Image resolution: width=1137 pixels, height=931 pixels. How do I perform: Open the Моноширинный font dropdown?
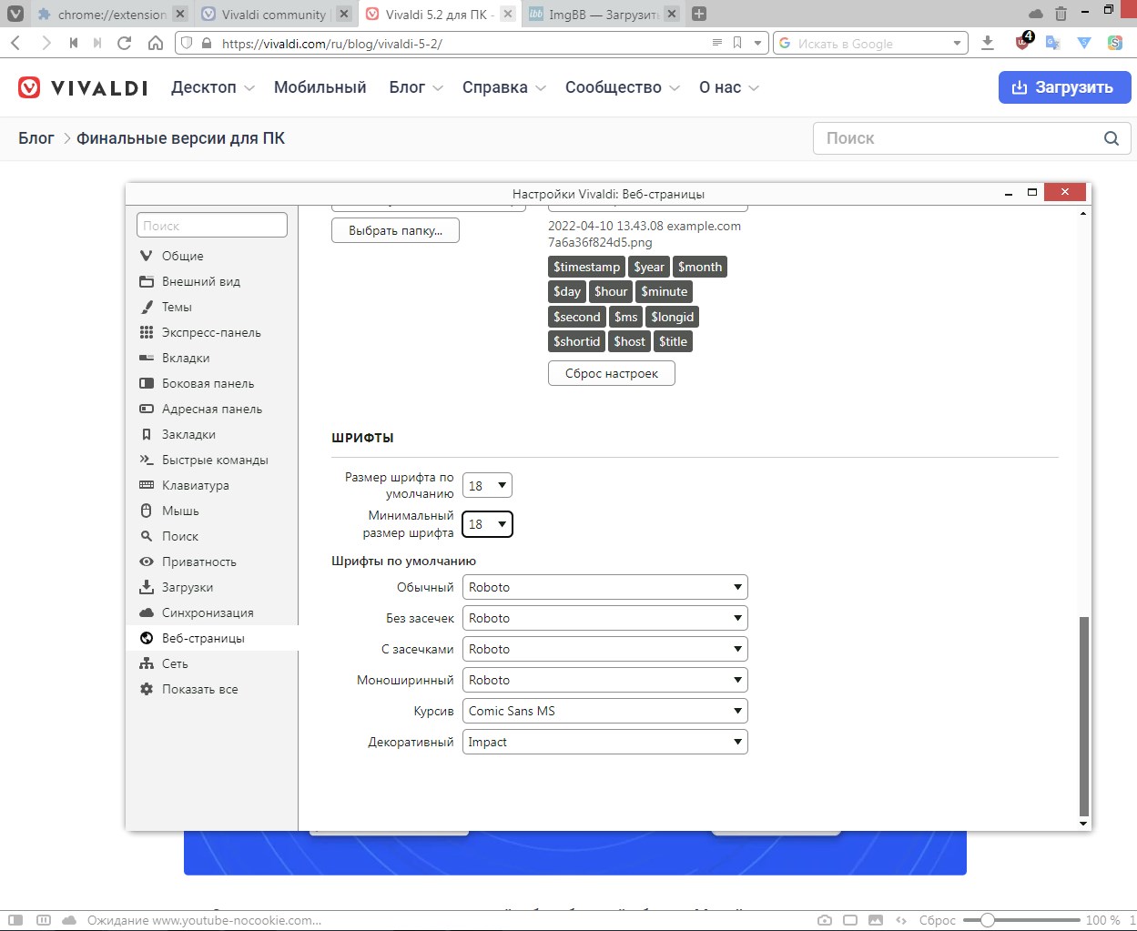pos(604,680)
